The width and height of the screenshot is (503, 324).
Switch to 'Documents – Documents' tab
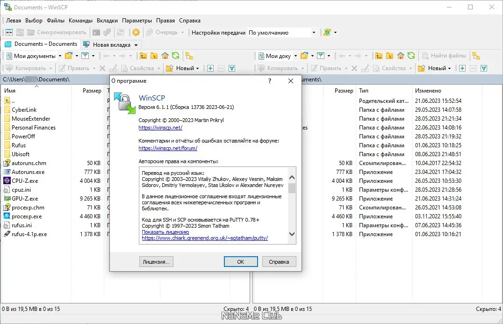(x=41, y=44)
